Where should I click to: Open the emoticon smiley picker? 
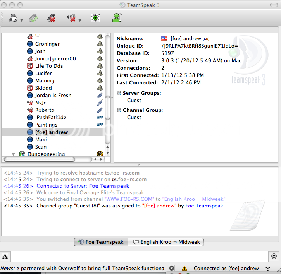click(274, 256)
